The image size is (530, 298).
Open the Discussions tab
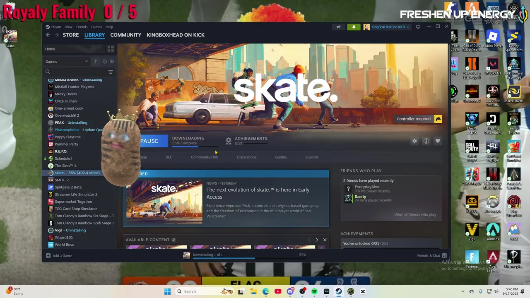[x=247, y=157]
